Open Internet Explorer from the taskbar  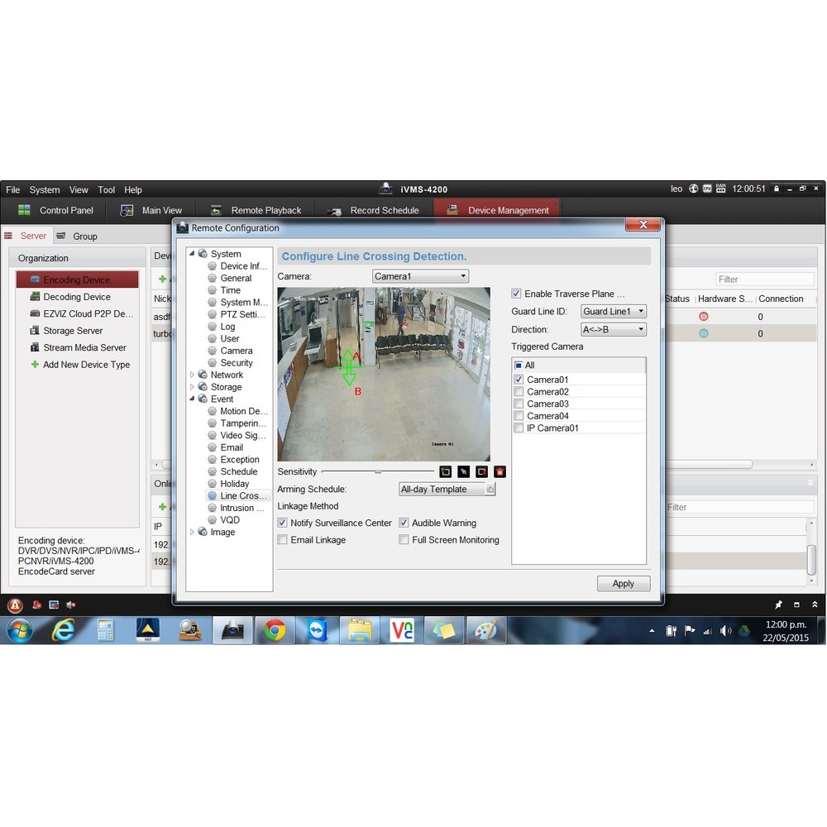click(64, 630)
